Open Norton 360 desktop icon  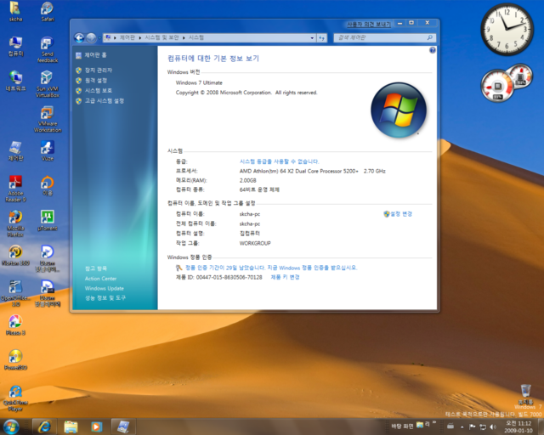point(15,256)
